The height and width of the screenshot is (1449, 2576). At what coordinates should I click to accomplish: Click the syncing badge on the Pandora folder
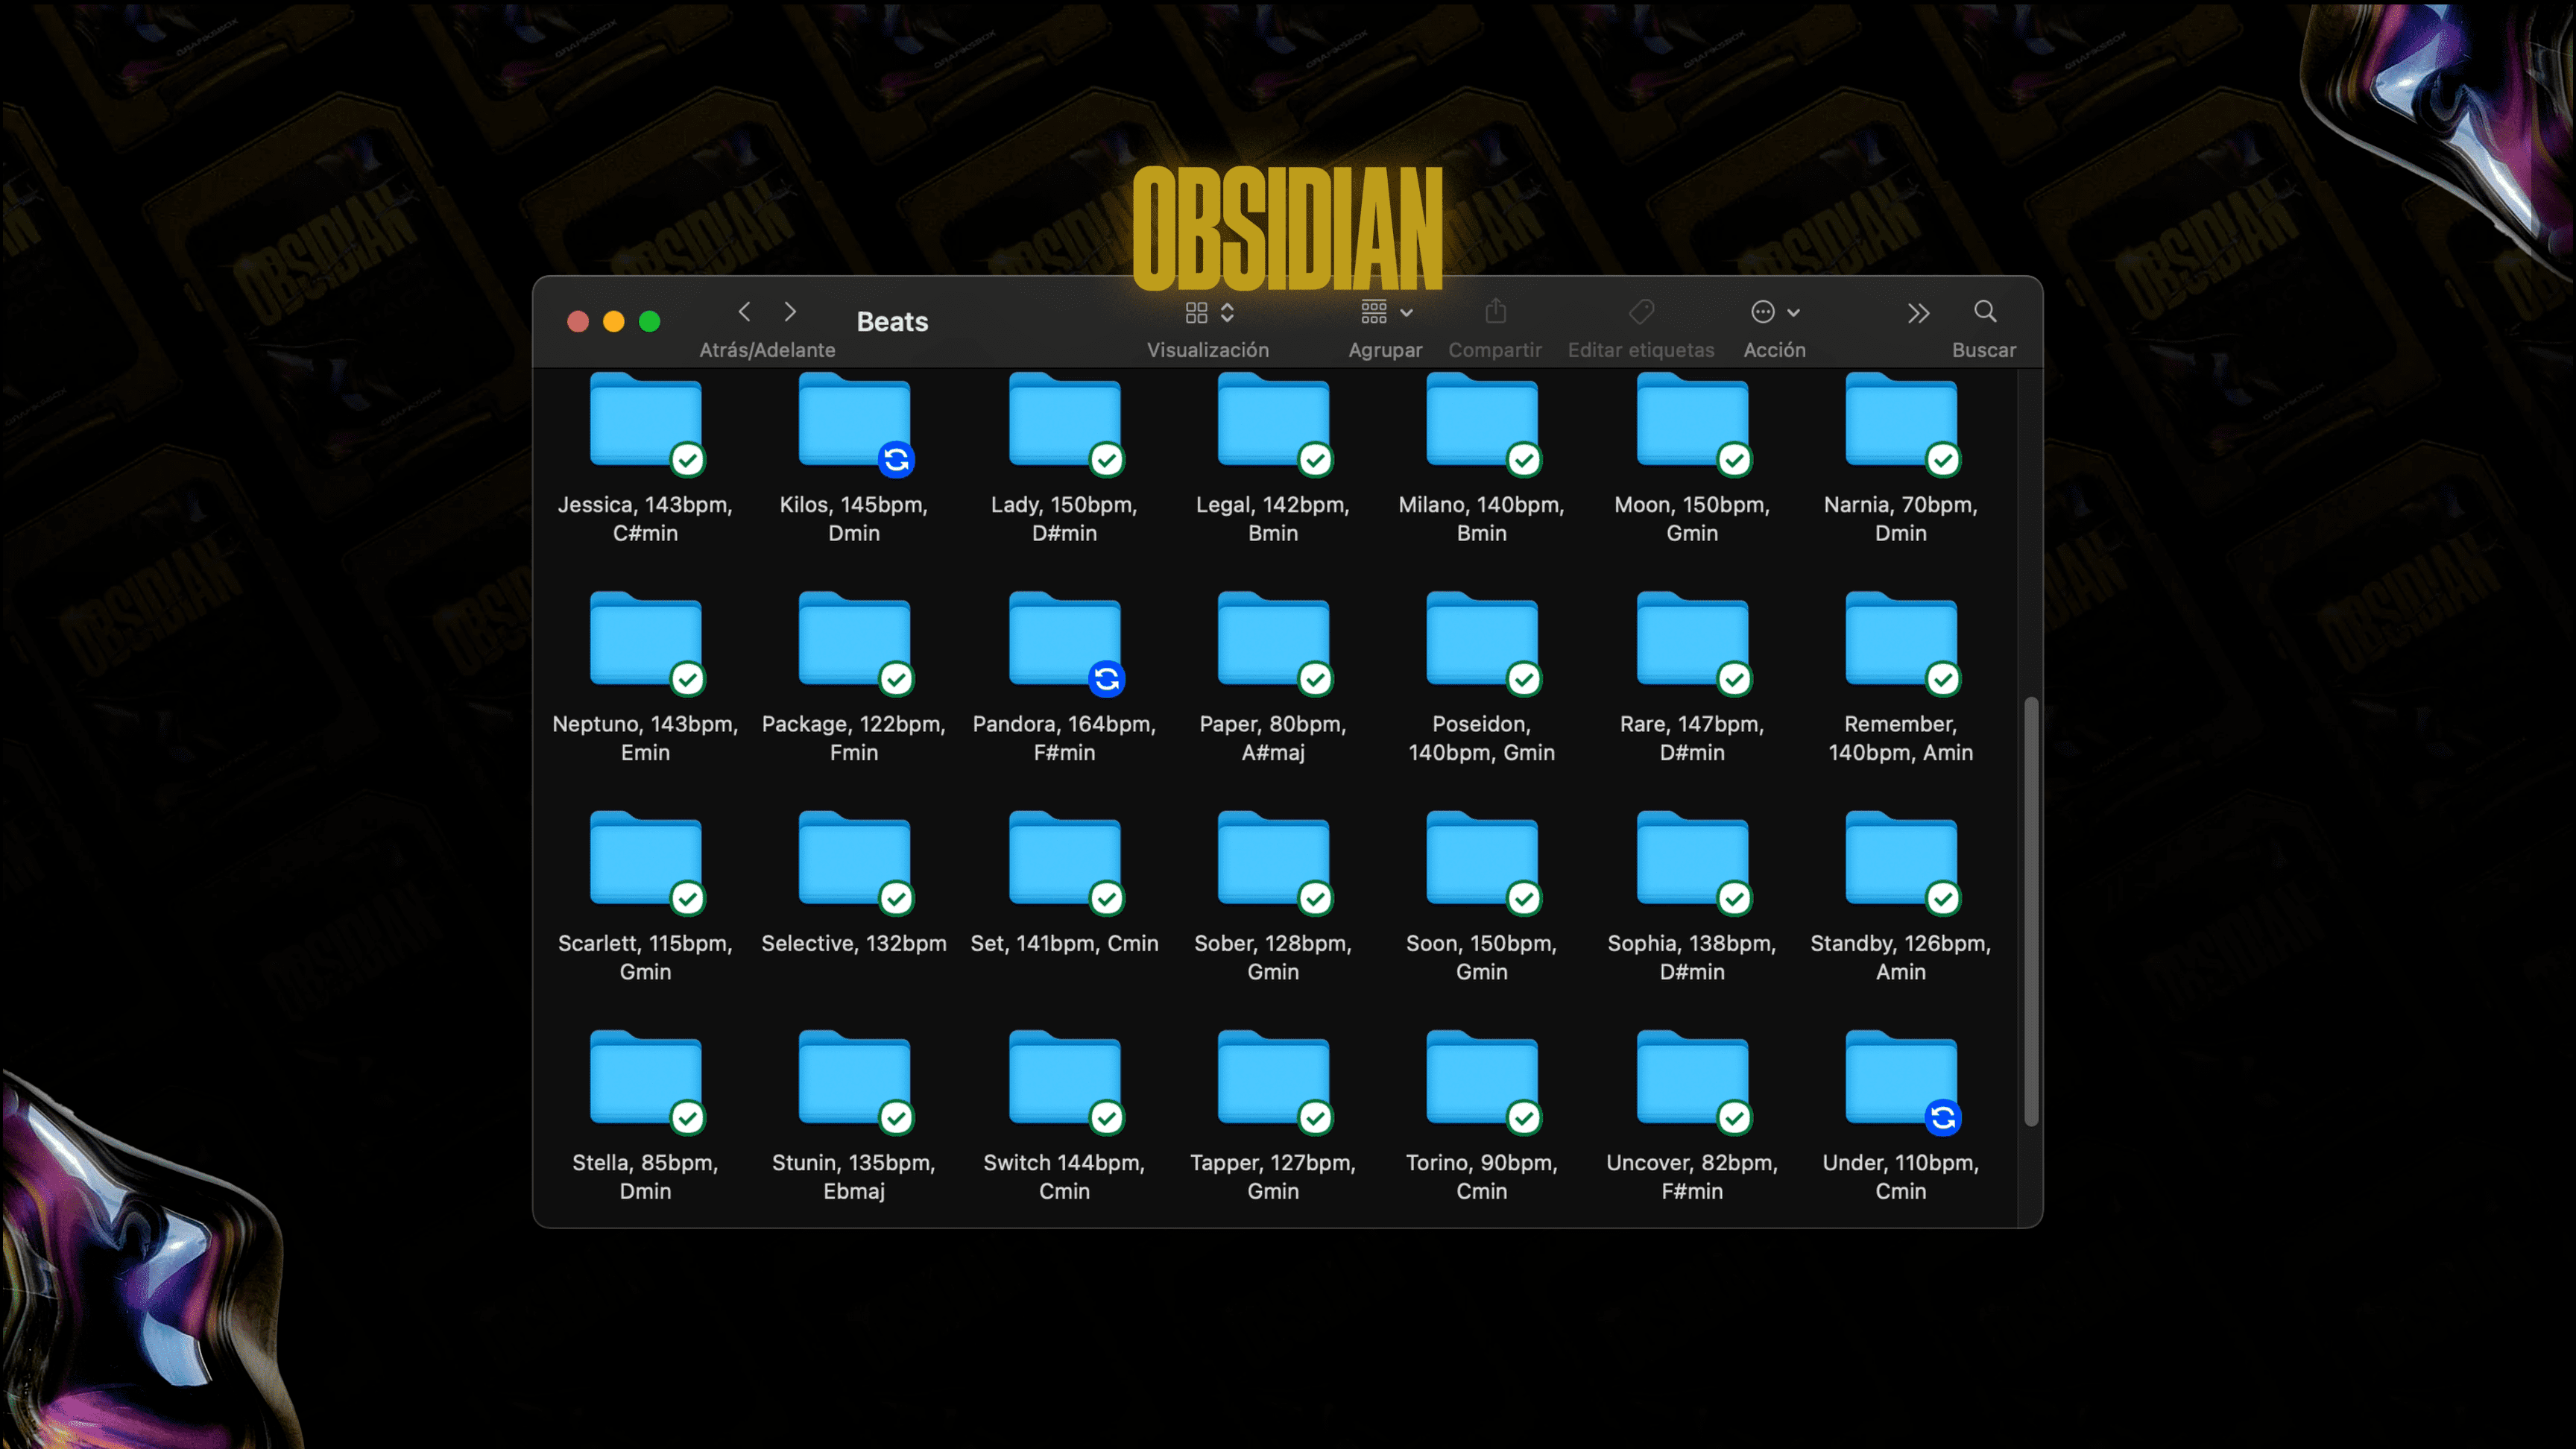pyautogui.click(x=1106, y=679)
